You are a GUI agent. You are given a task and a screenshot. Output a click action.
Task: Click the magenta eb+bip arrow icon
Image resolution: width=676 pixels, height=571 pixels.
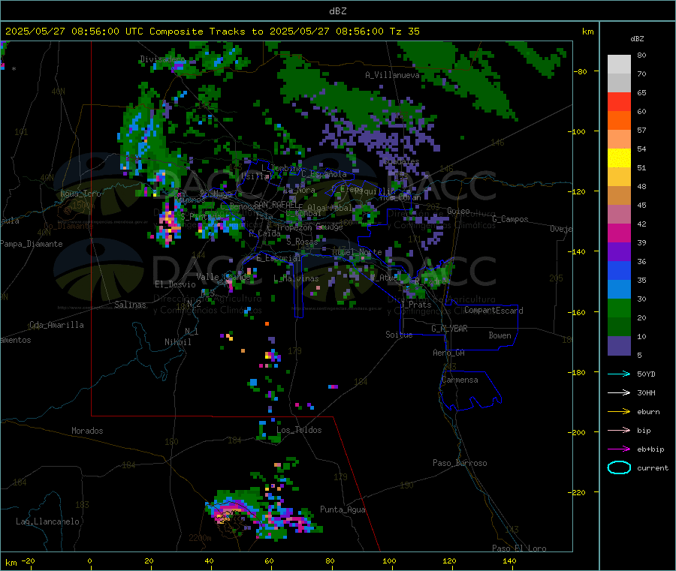tap(619, 449)
